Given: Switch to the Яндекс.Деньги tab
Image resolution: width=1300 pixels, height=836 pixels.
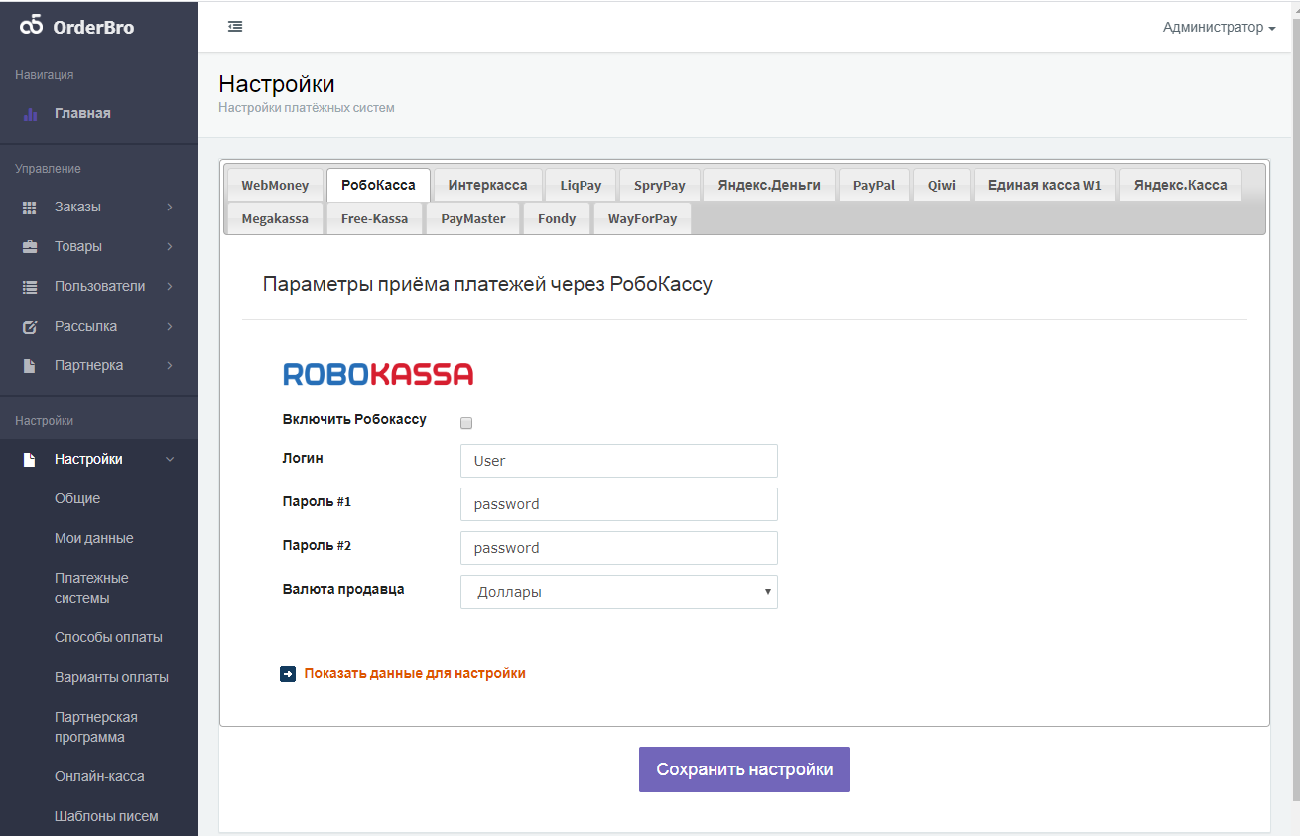Looking at the screenshot, I should [769, 185].
